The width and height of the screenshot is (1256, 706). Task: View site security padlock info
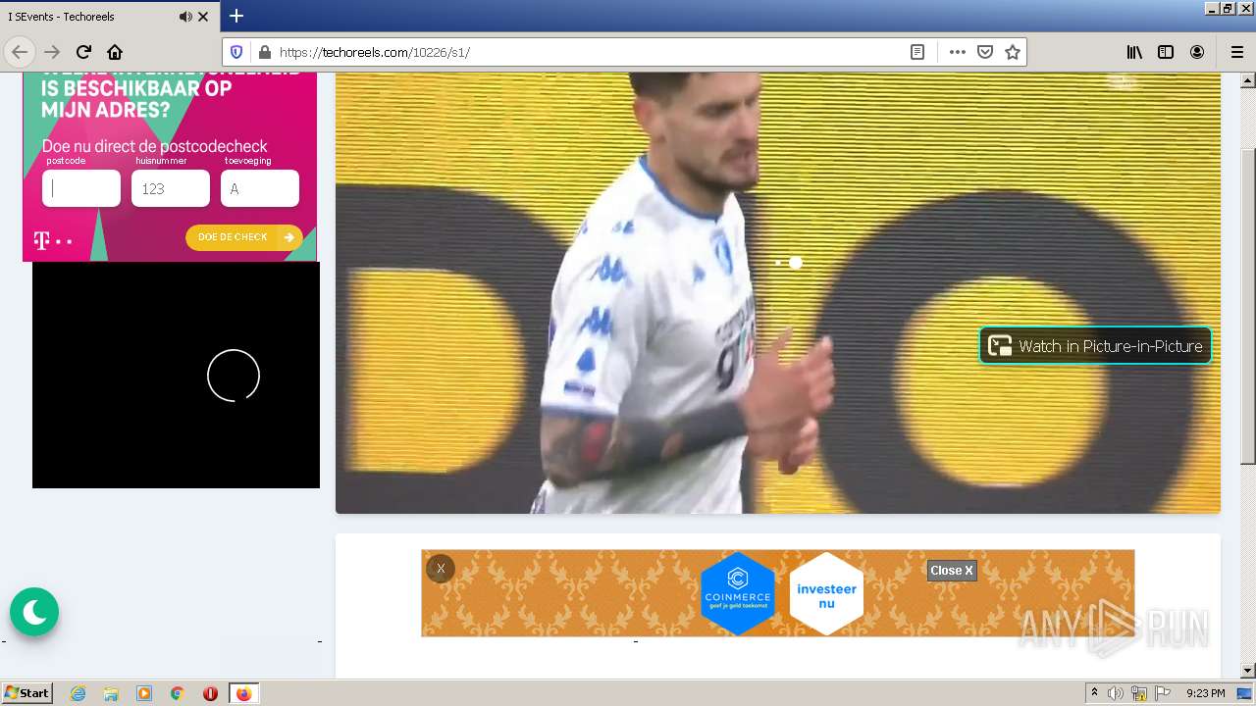[263, 52]
